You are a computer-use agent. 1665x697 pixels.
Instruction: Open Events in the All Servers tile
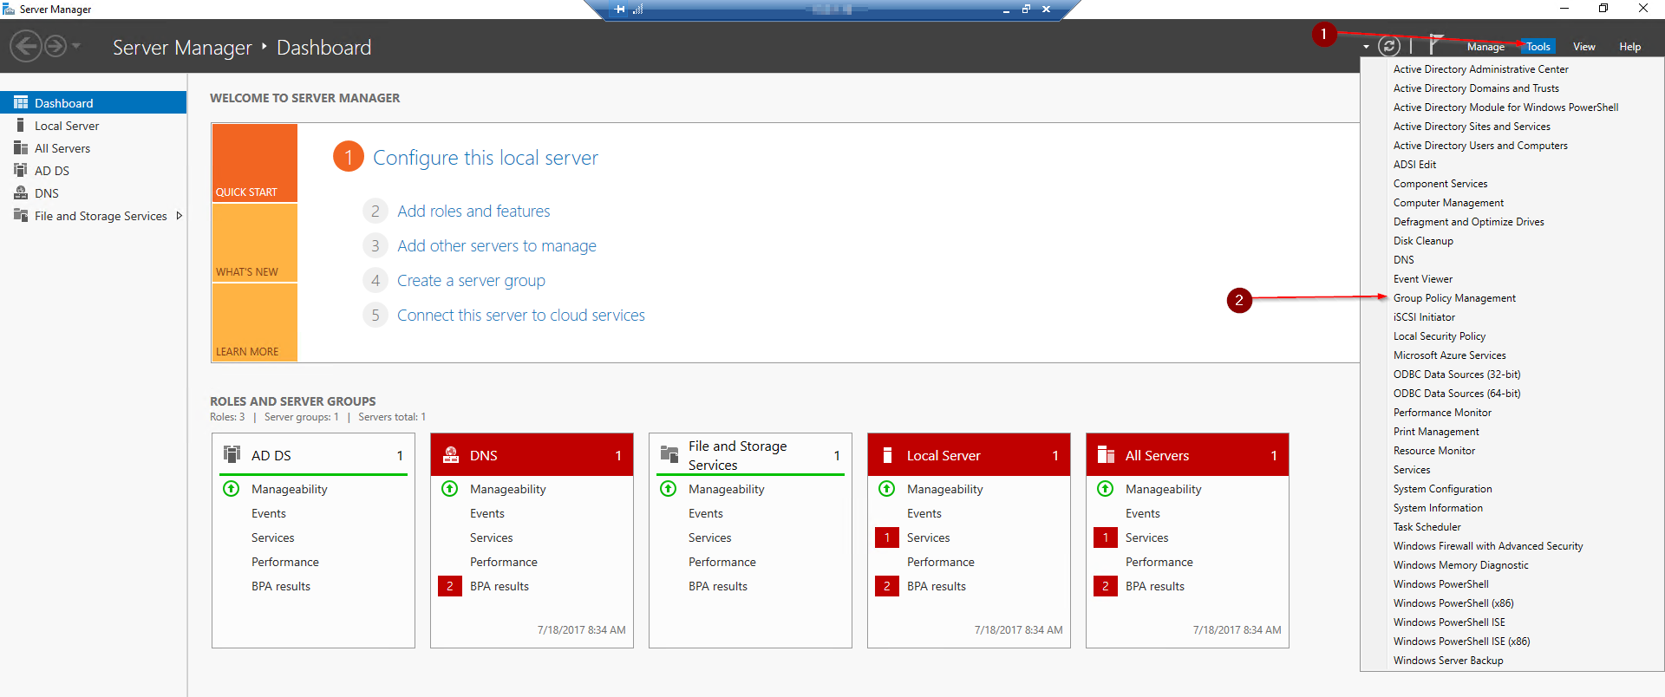point(1143,513)
